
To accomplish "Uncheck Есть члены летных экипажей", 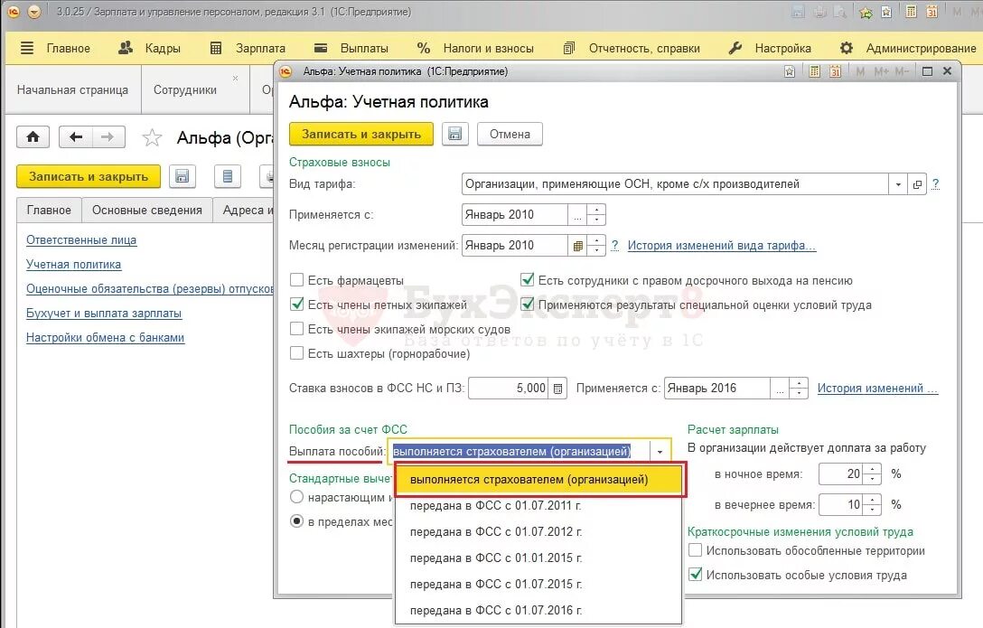I will (x=297, y=304).
